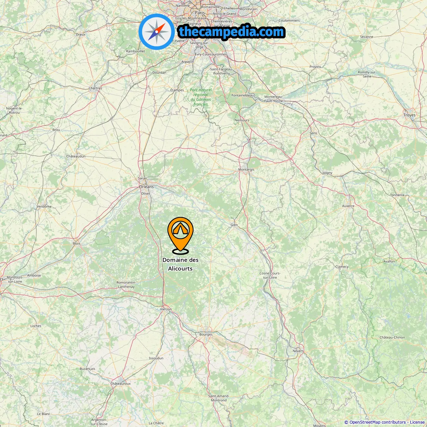Screen dimensions: 427x427
Task: Click the blue compass logo icon
Action: [x=156, y=32]
